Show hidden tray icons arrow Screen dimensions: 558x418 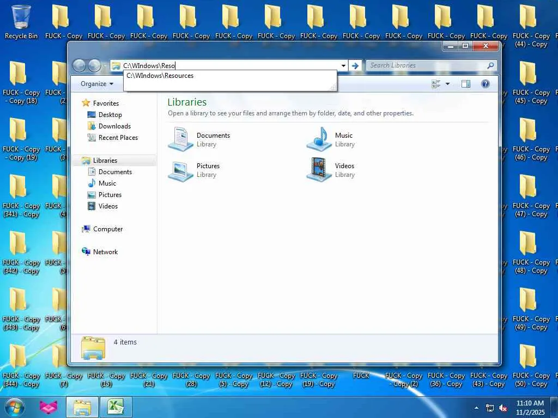[x=476, y=408]
